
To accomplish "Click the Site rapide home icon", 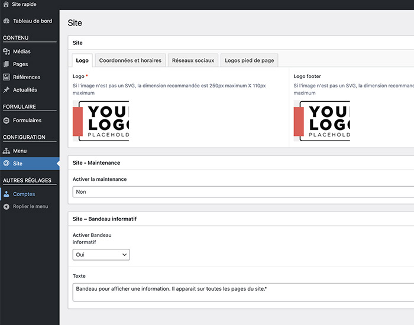I will 6,4.
